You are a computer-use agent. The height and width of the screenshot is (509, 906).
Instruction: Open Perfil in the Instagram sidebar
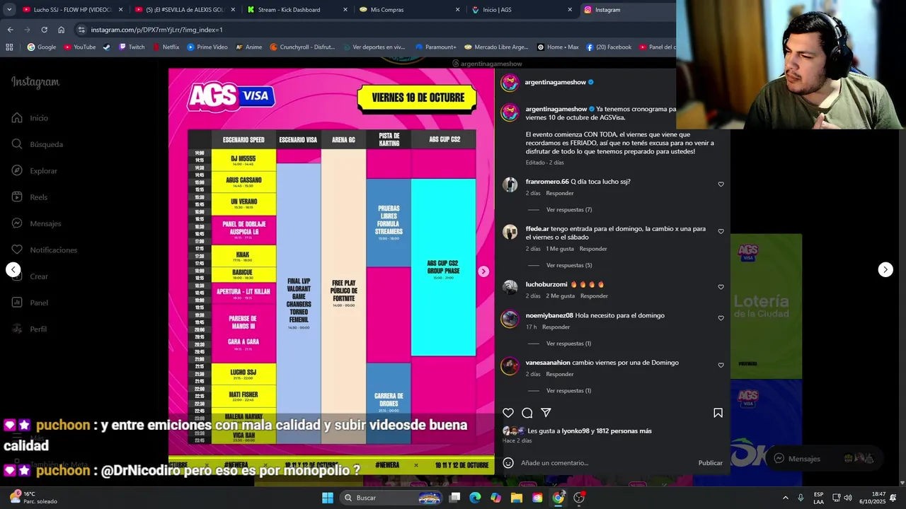[x=29, y=329]
